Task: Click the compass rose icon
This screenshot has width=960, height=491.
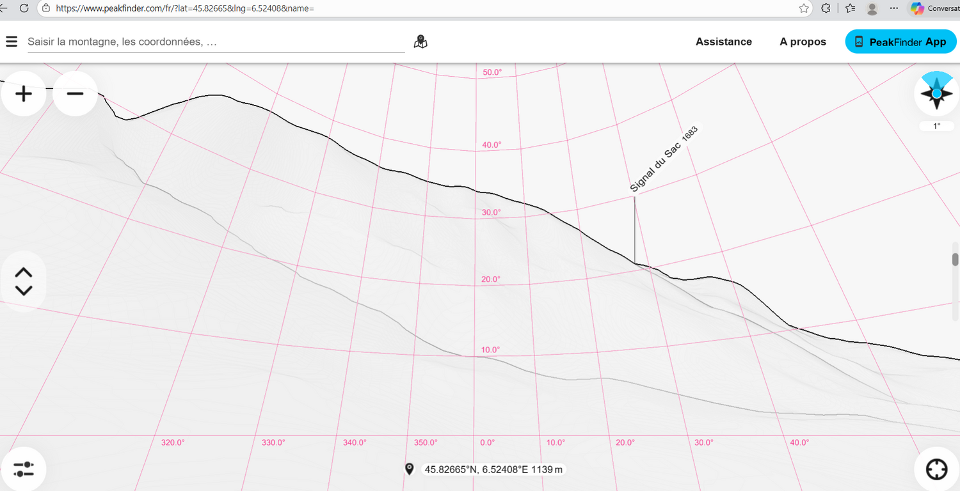Action: [x=936, y=93]
